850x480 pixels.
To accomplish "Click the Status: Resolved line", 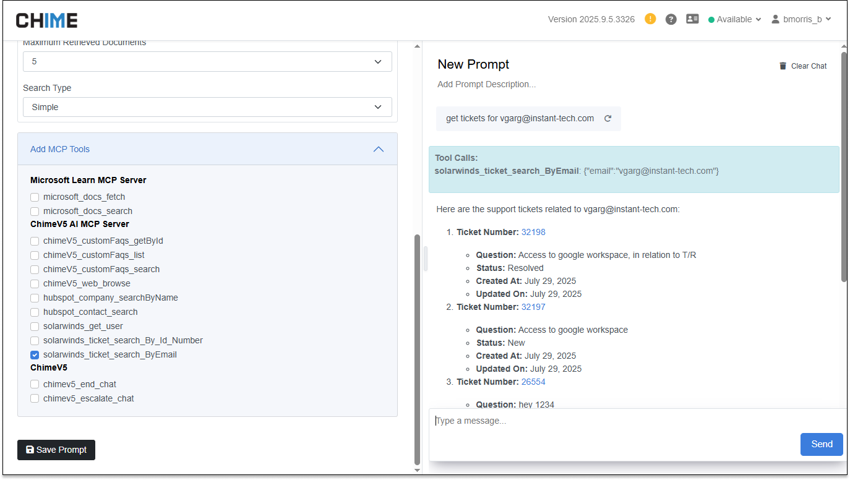I will (x=510, y=268).
